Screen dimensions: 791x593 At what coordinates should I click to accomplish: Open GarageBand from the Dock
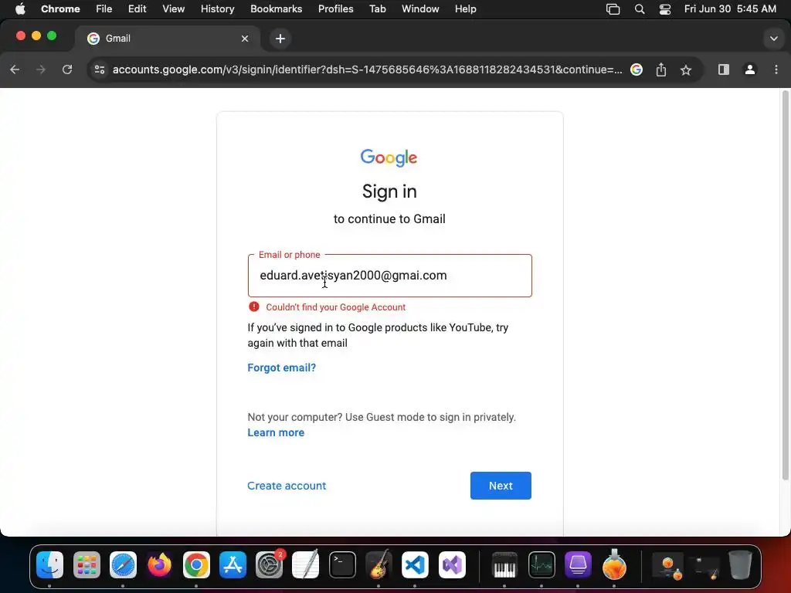pyautogui.click(x=379, y=564)
